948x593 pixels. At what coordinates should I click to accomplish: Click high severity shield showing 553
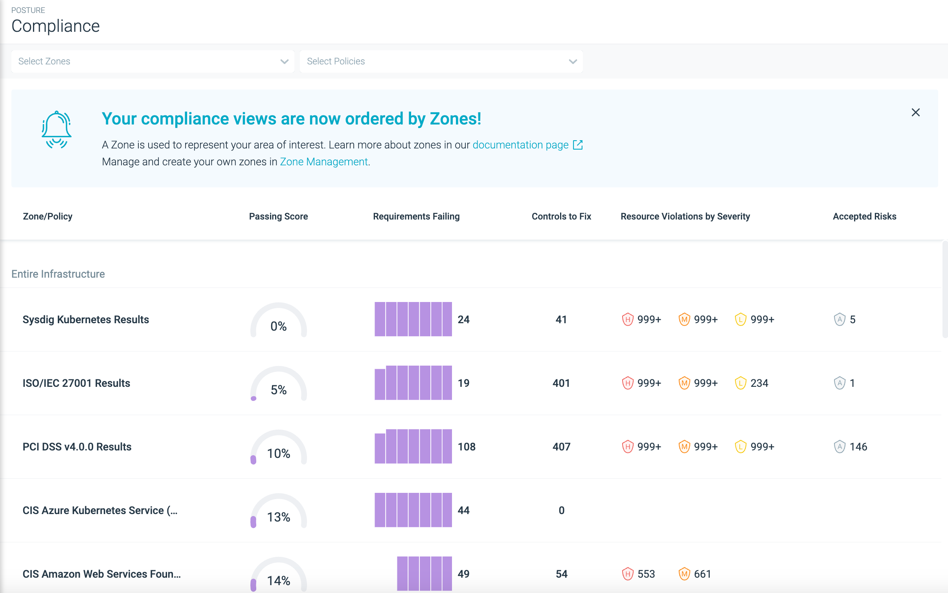click(x=627, y=574)
